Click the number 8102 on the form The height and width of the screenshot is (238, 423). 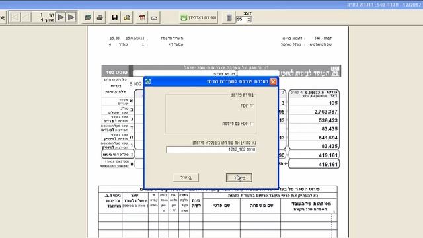coord(135,84)
